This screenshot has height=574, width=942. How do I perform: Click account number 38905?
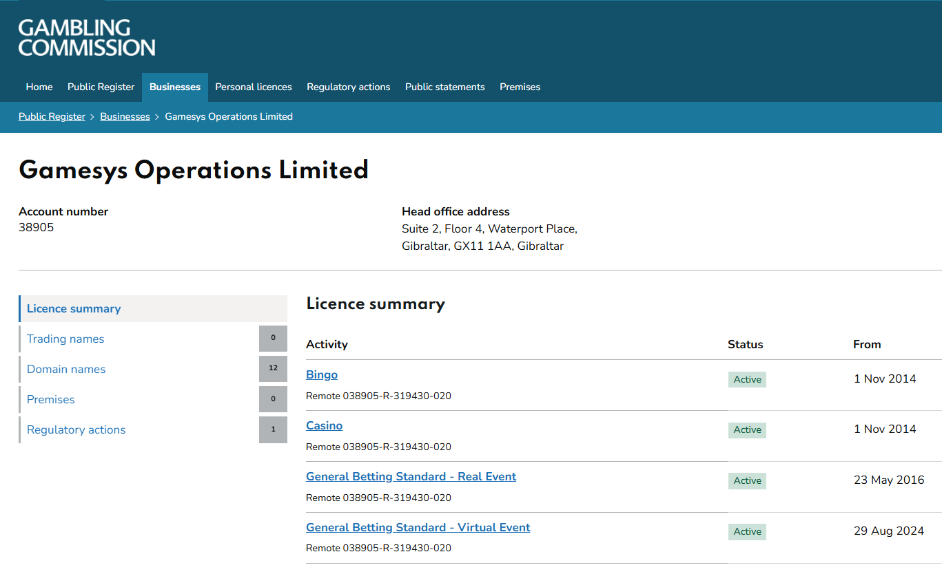tap(36, 227)
